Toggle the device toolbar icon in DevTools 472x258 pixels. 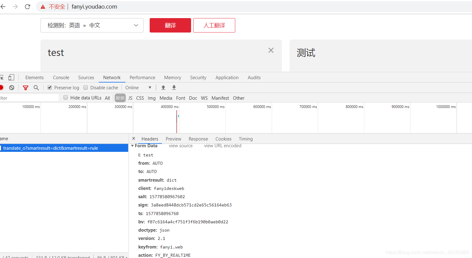pyautogui.click(x=11, y=77)
